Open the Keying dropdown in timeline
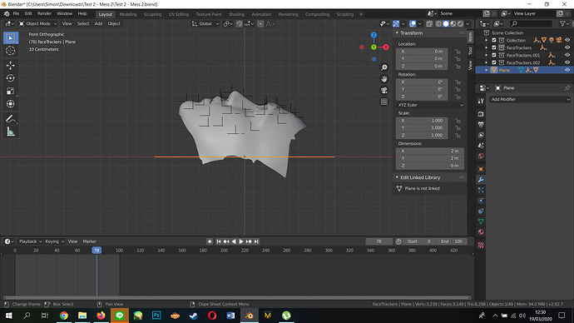The width and height of the screenshot is (574, 323). (54, 241)
